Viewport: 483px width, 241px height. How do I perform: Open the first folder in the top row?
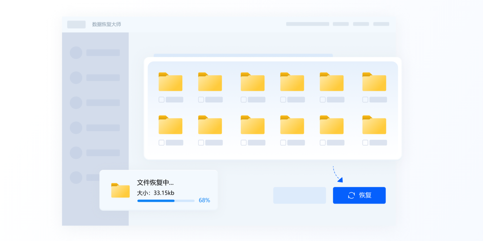point(170,82)
